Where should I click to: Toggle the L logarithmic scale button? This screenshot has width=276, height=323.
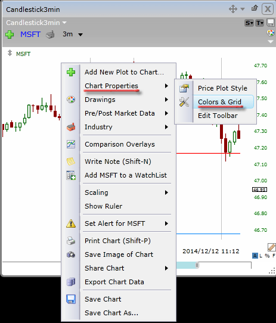click(x=261, y=256)
